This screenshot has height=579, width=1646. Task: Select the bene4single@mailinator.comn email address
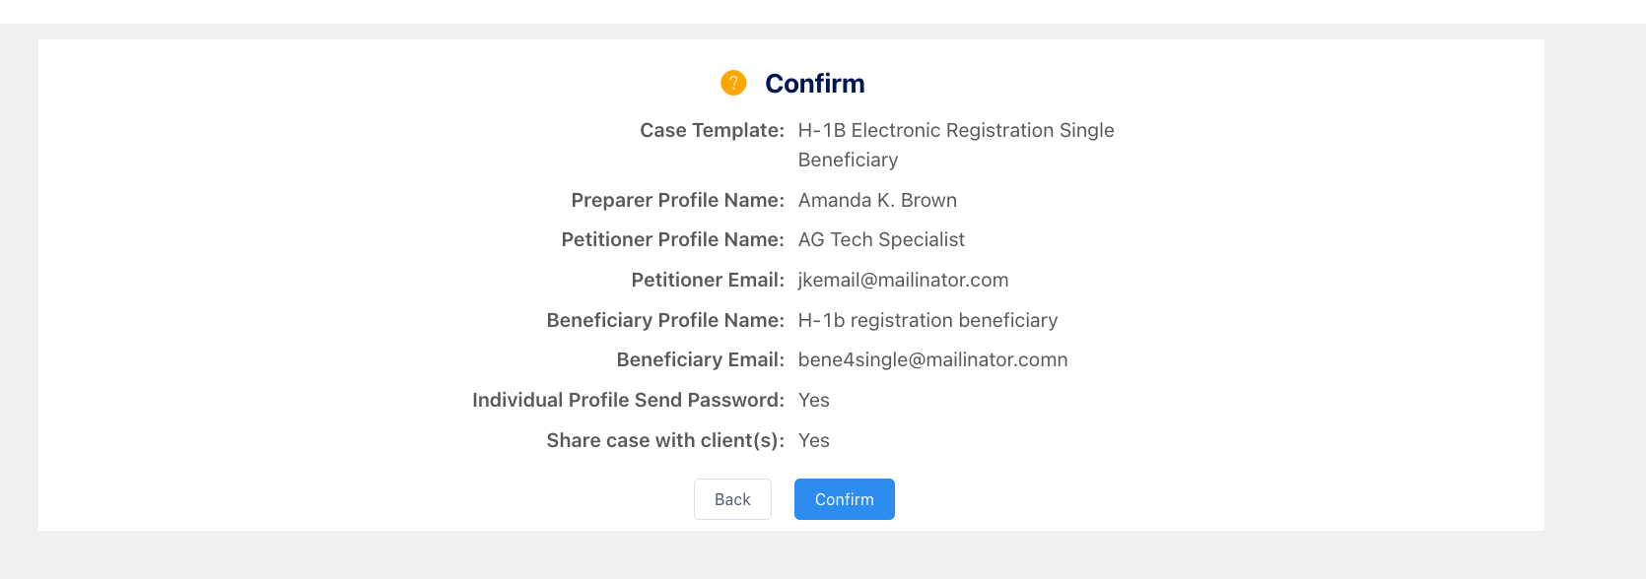tap(932, 359)
